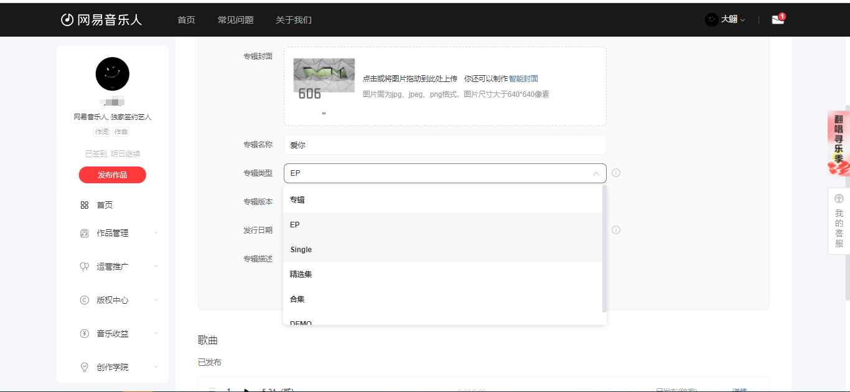Click the info icon beside release date

pos(616,230)
